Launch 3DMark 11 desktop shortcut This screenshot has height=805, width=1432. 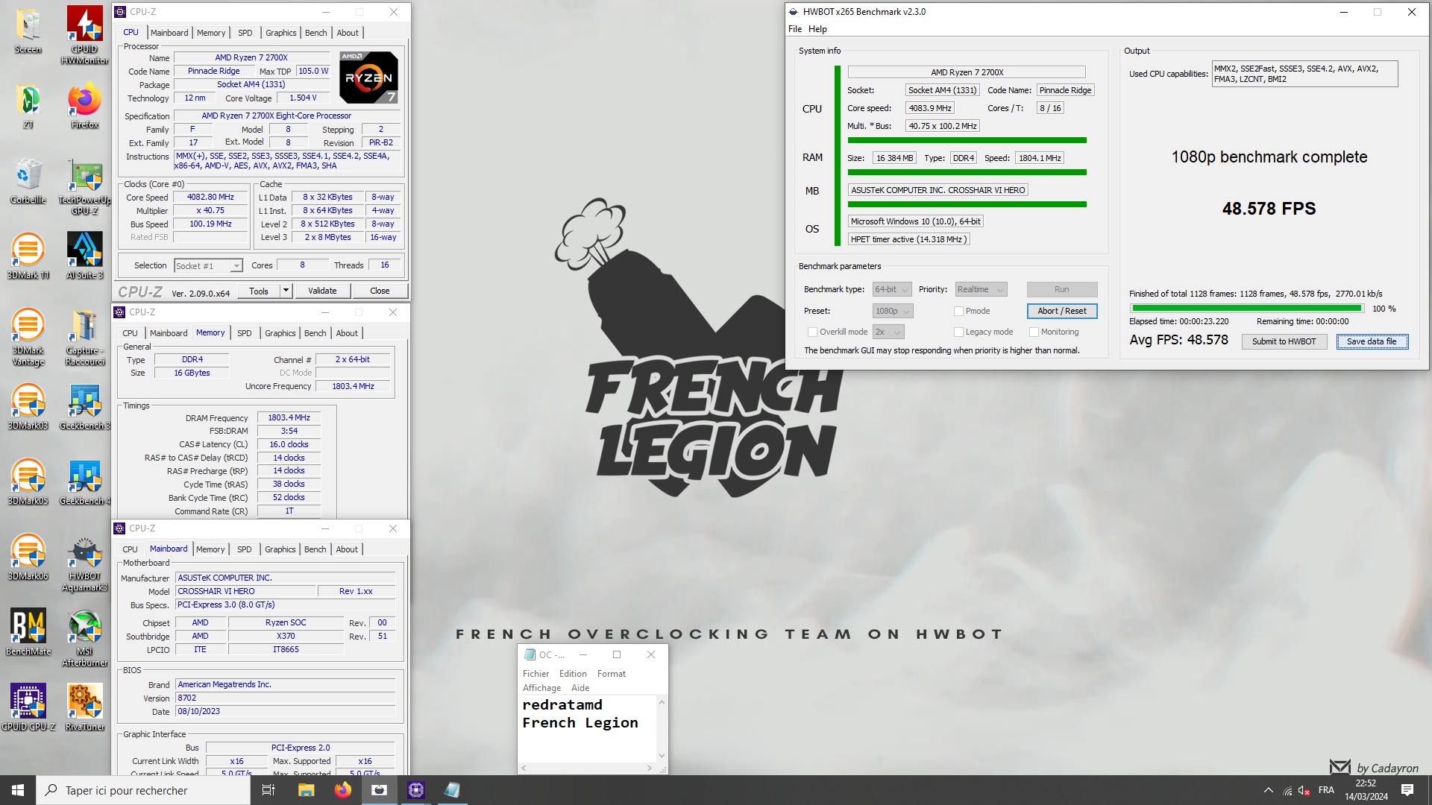(x=28, y=256)
